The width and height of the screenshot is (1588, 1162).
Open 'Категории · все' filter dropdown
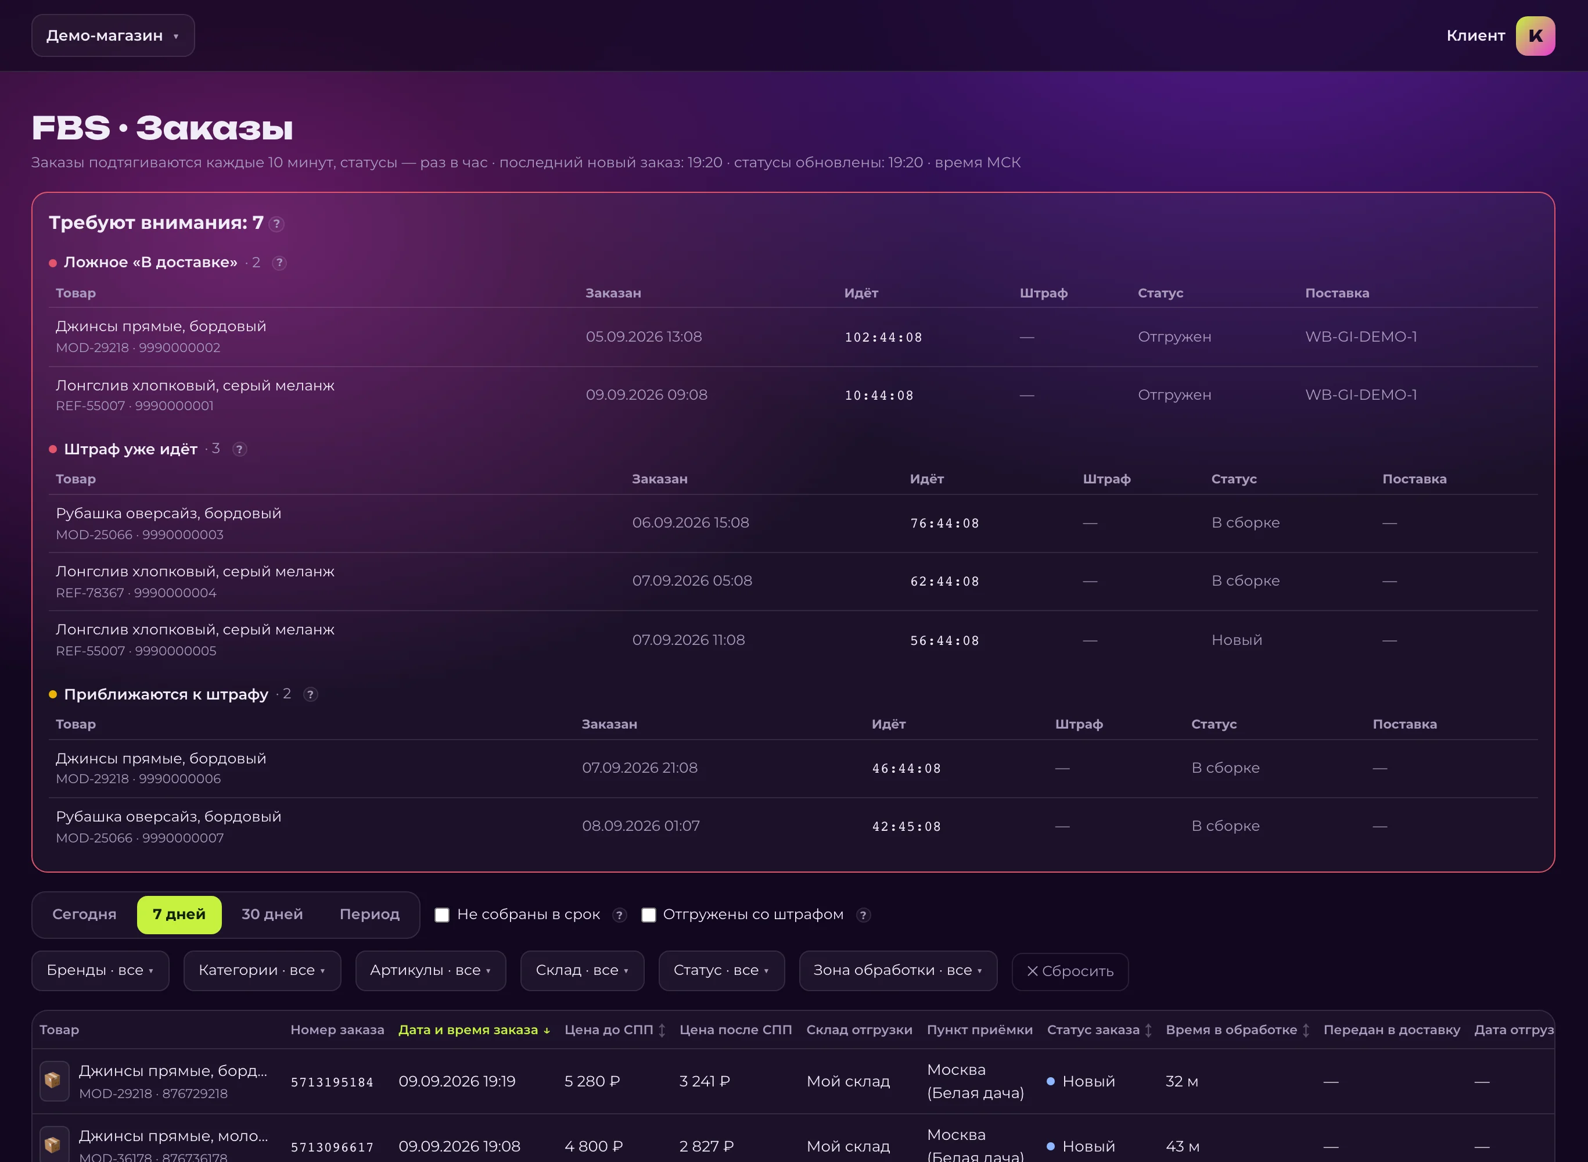[x=263, y=971]
